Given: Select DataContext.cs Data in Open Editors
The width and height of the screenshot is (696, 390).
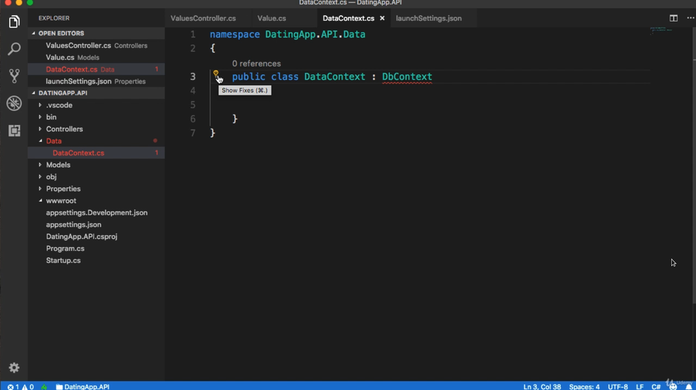Looking at the screenshot, I should (96, 69).
